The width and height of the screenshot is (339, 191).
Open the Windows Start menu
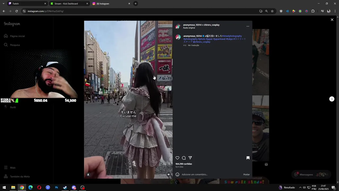pyautogui.click(x=4, y=188)
